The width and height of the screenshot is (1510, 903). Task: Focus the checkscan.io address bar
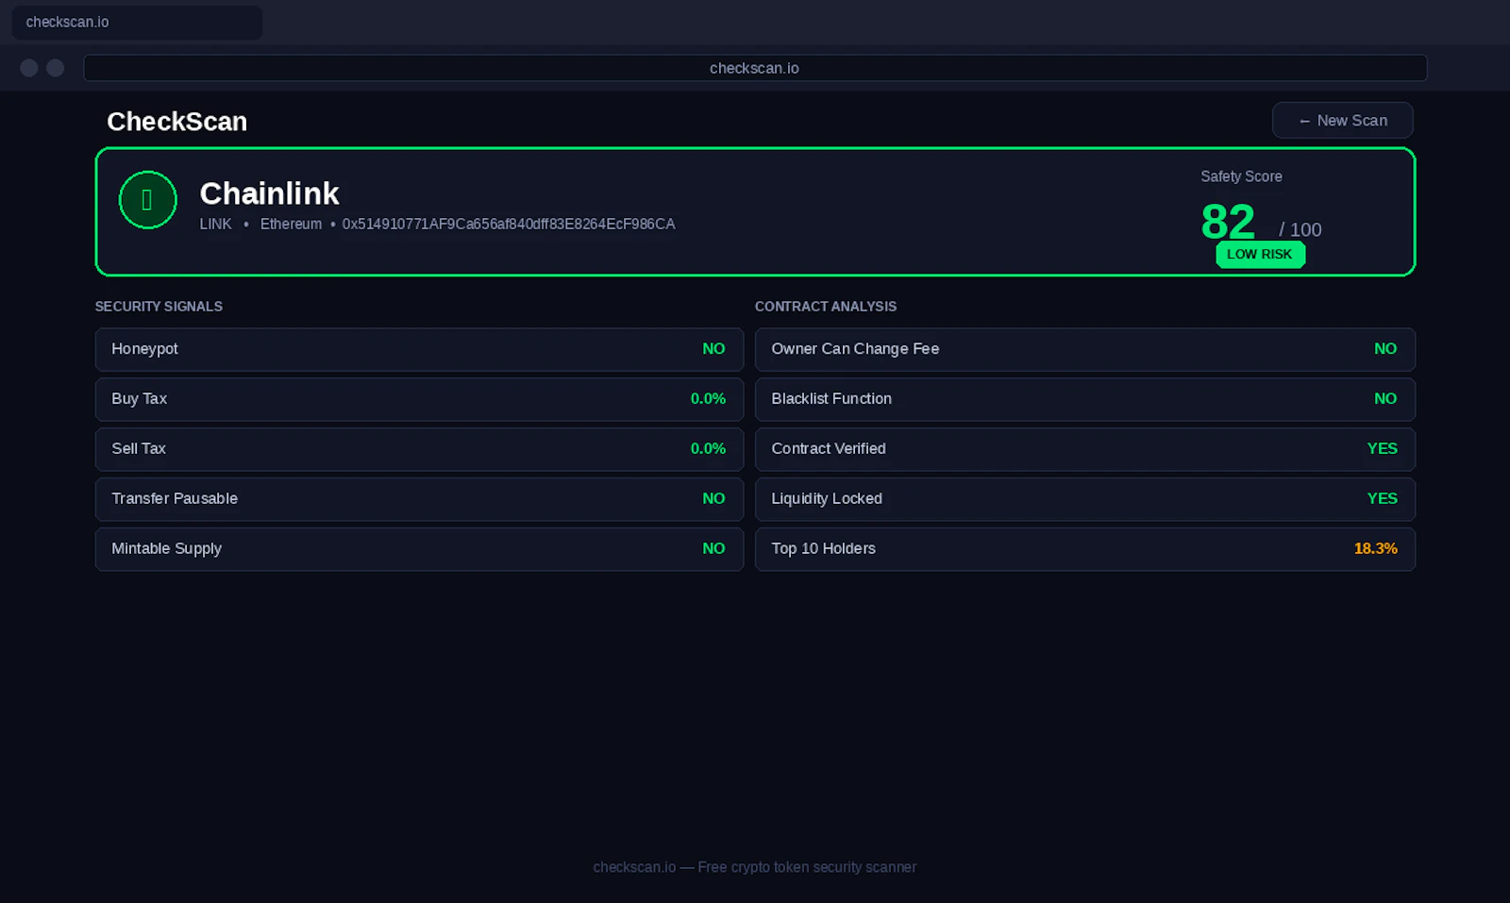click(755, 68)
